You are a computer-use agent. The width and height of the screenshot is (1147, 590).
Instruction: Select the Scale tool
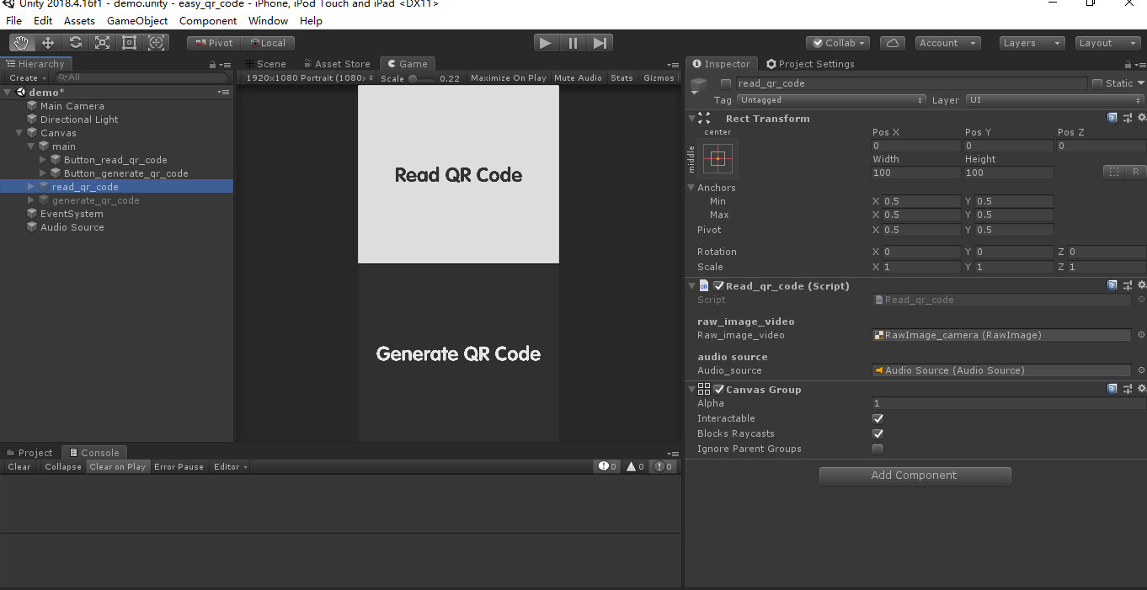pos(102,42)
